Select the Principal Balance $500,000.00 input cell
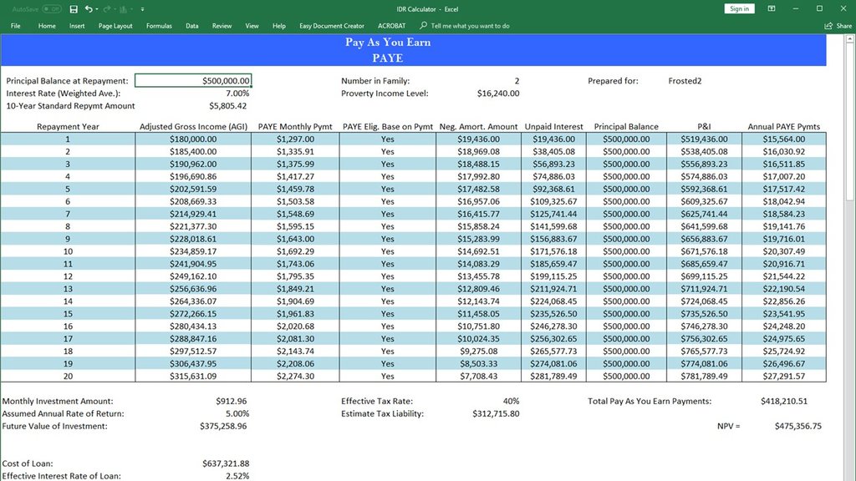Image resolution: width=856 pixels, height=481 pixels. point(193,81)
